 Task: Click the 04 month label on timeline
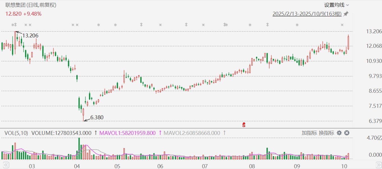pyautogui.click(x=77, y=166)
